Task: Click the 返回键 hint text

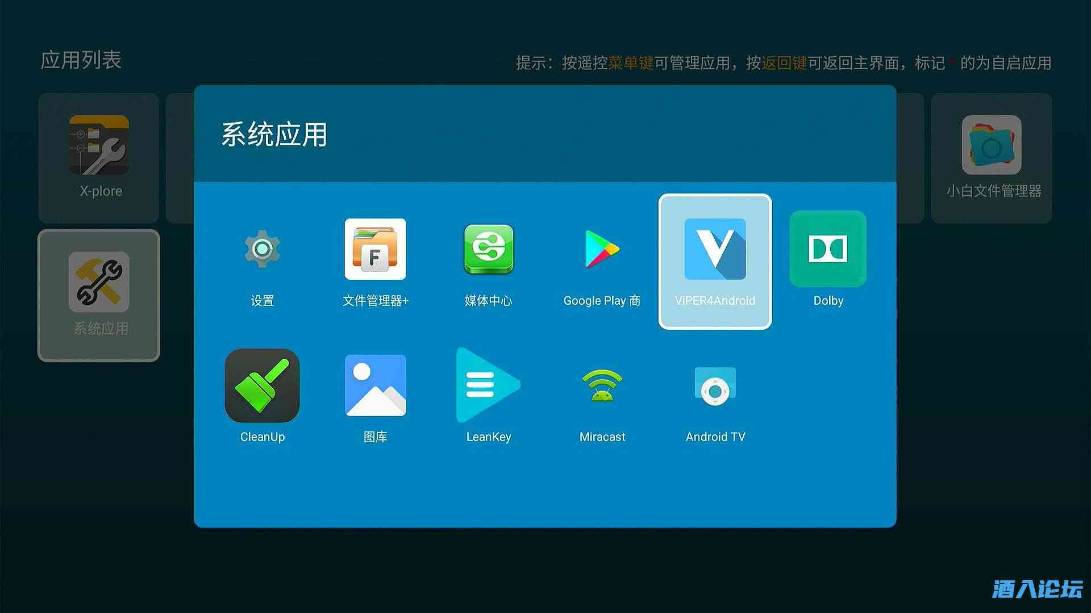Action: click(x=784, y=63)
